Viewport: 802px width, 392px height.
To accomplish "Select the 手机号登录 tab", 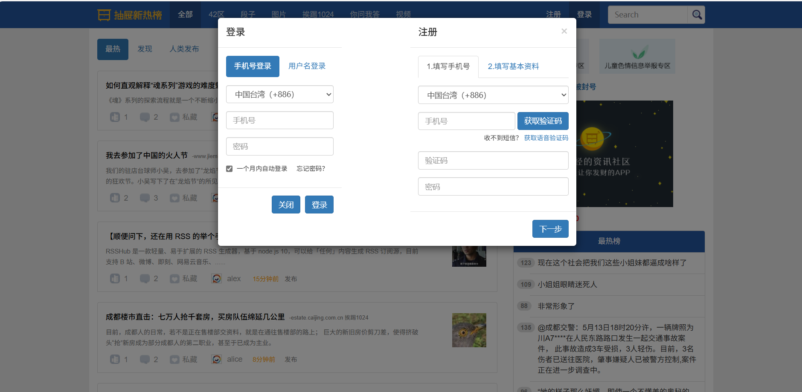I will tap(253, 66).
